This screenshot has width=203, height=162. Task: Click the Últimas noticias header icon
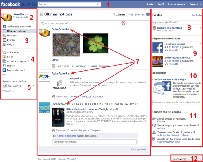[x=41, y=14]
